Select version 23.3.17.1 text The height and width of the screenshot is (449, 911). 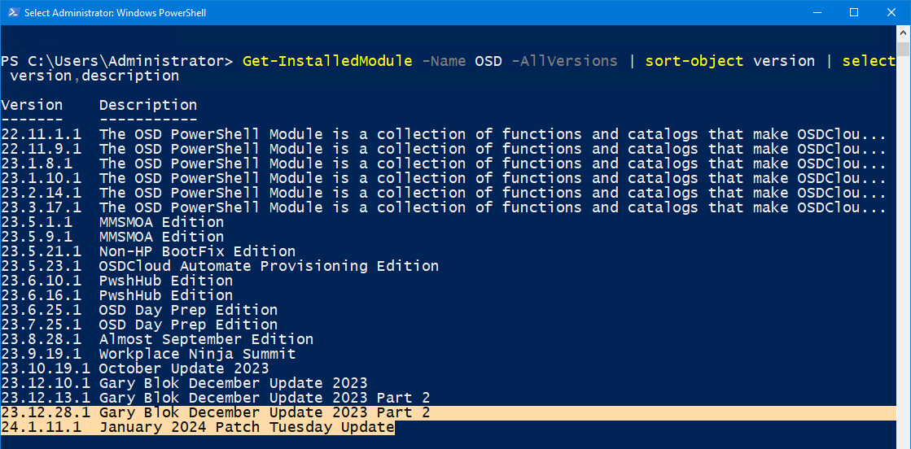(x=42, y=207)
